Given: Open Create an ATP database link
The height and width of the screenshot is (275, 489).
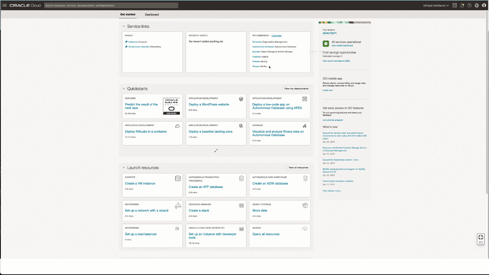Looking at the screenshot, I should (206, 187).
